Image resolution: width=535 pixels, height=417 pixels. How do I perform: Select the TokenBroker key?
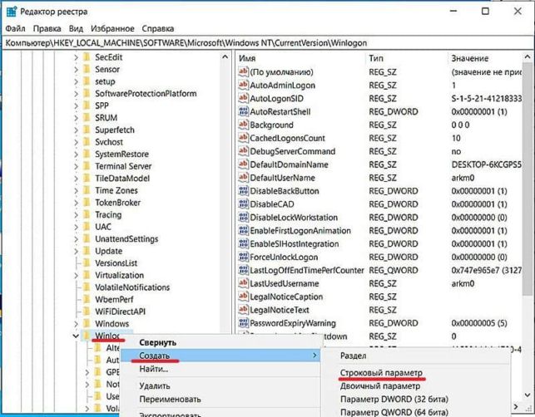pos(117,203)
